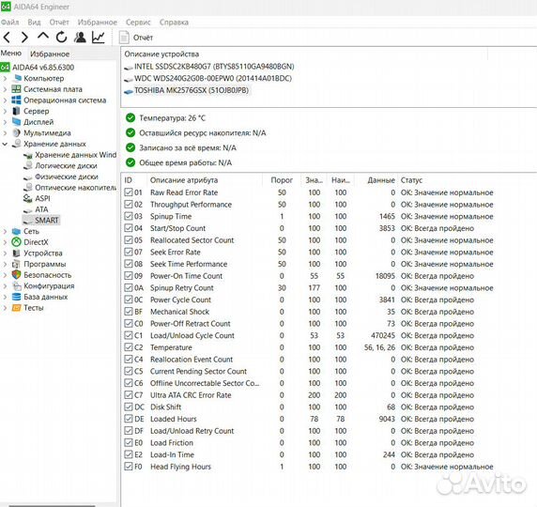The height and width of the screenshot is (507, 537).
Task: Select the Дисплей monitor icon
Action: [17, 122]
